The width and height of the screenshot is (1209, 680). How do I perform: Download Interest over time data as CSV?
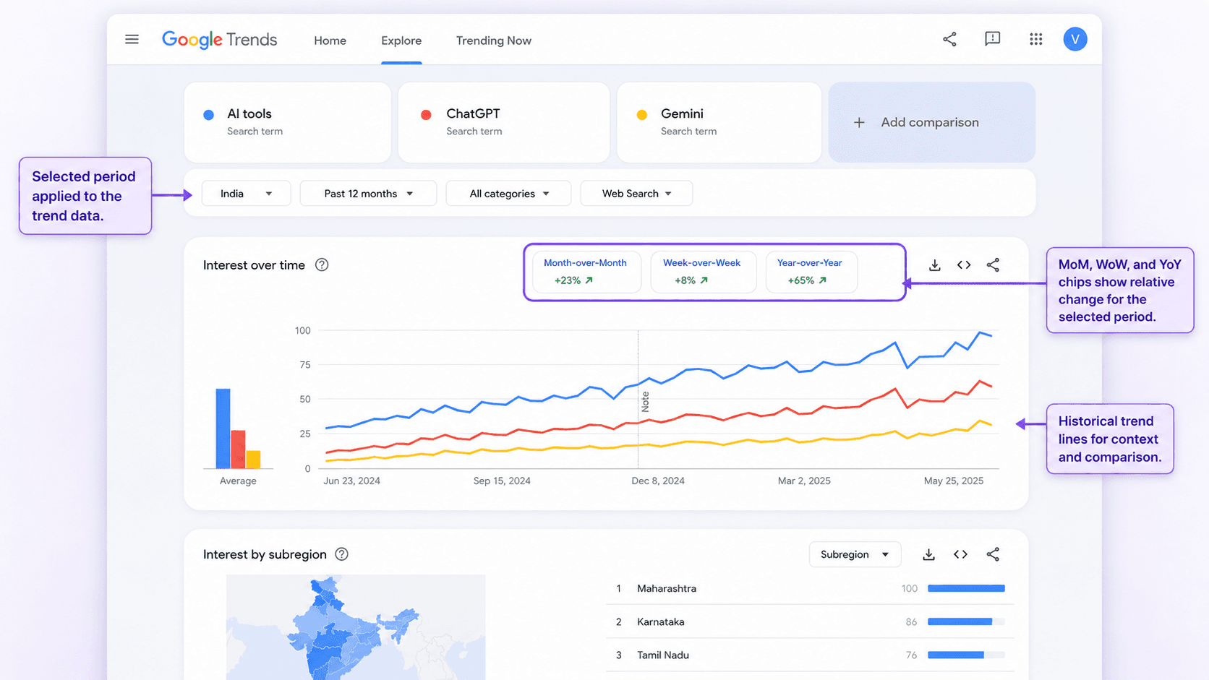click(x=934, y=265)
